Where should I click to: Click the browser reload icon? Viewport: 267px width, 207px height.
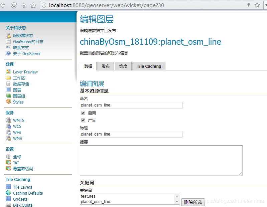pyautogui.click(x=14, y=5)
